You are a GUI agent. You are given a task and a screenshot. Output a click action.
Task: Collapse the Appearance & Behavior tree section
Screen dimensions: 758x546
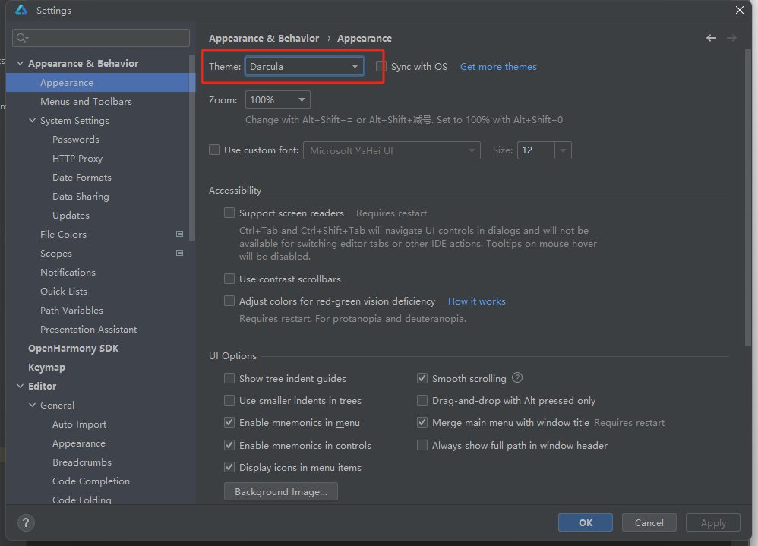click(x=20, y=63)
